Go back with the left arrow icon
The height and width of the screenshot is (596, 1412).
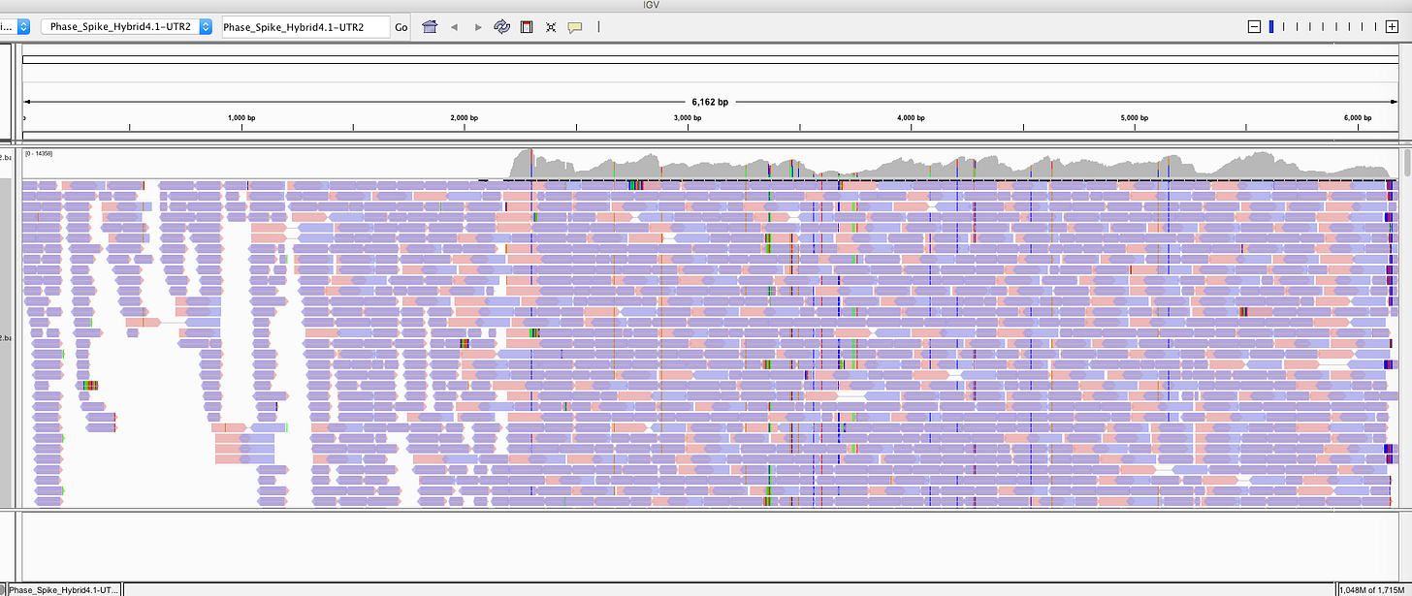click(x=454, y=27)
